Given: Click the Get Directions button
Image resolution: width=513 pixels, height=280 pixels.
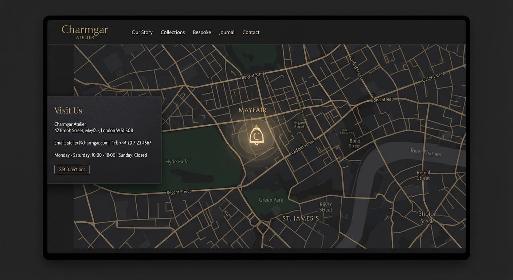Looking at the screenshot, I should pyautogui.click(x=72, y=169).
